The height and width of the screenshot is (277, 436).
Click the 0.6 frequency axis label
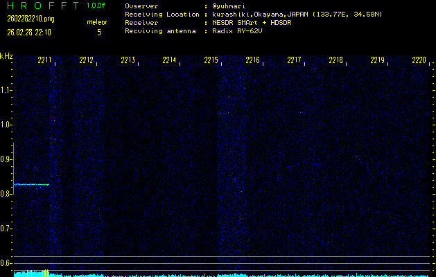pyautogui.click(x=5, y=263)
